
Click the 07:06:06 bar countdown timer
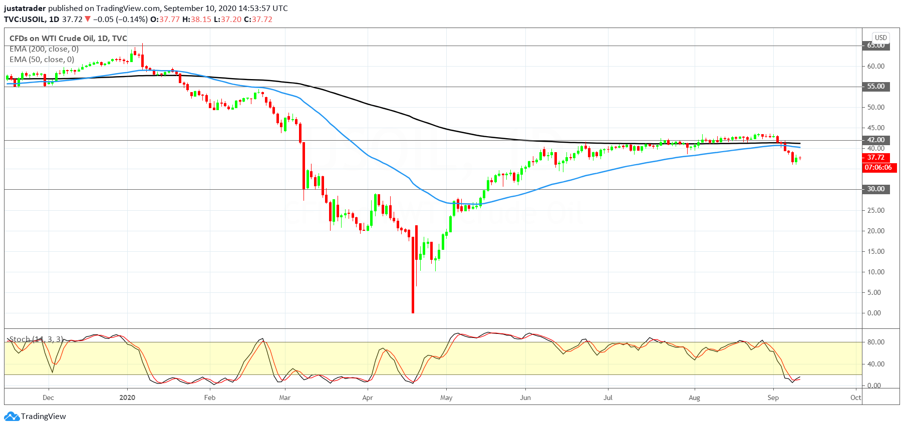pos(878,168)
